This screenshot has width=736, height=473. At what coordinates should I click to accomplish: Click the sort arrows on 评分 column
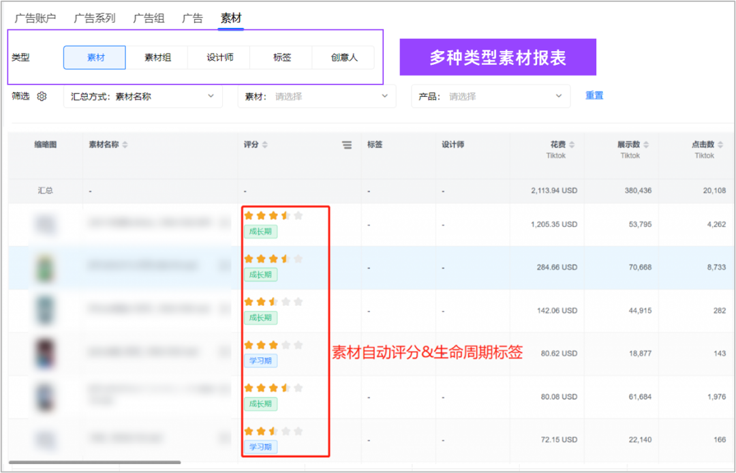point(265,144)
